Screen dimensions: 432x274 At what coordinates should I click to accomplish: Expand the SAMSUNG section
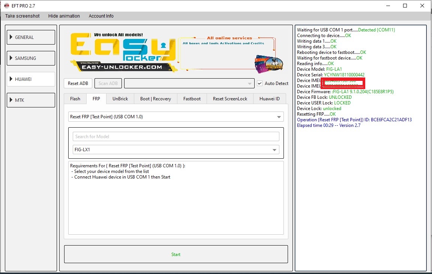[x=31, y=58]
